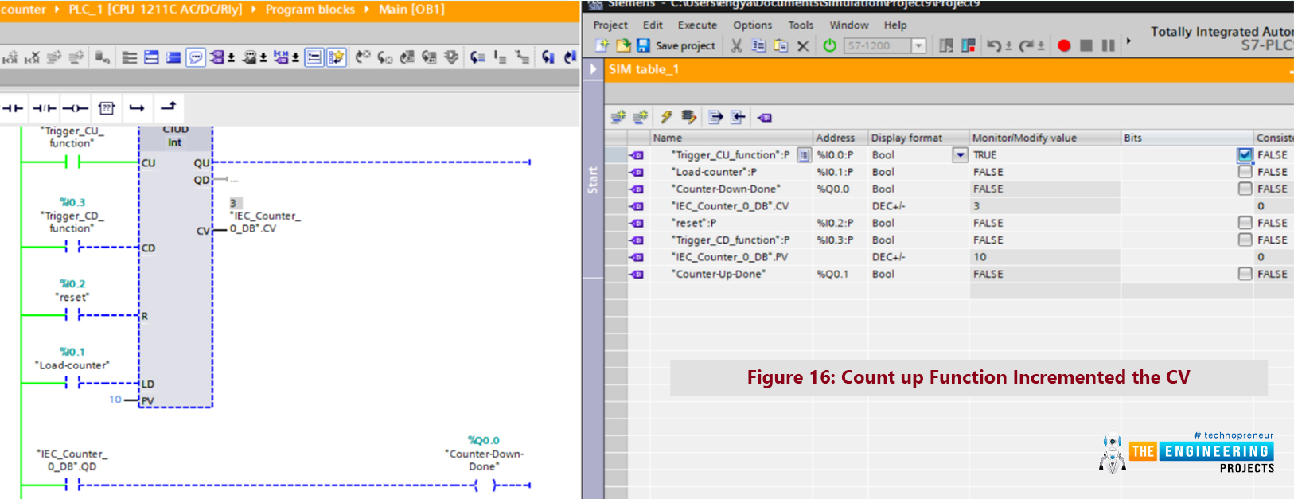Viewport: 1294px width, 499px height.
Task: Expand the SIM table_1 side panel arrow
Action: tap(593, 69)
